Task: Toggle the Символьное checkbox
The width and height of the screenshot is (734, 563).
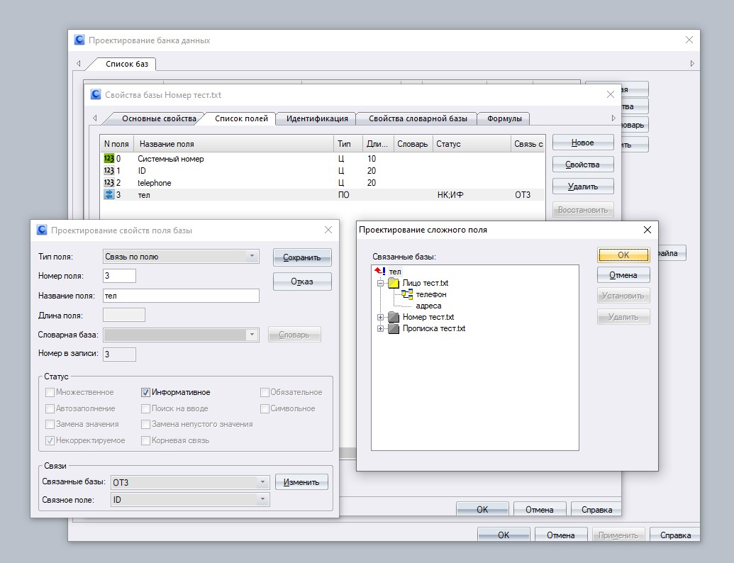Action: (x=265, y=408)
